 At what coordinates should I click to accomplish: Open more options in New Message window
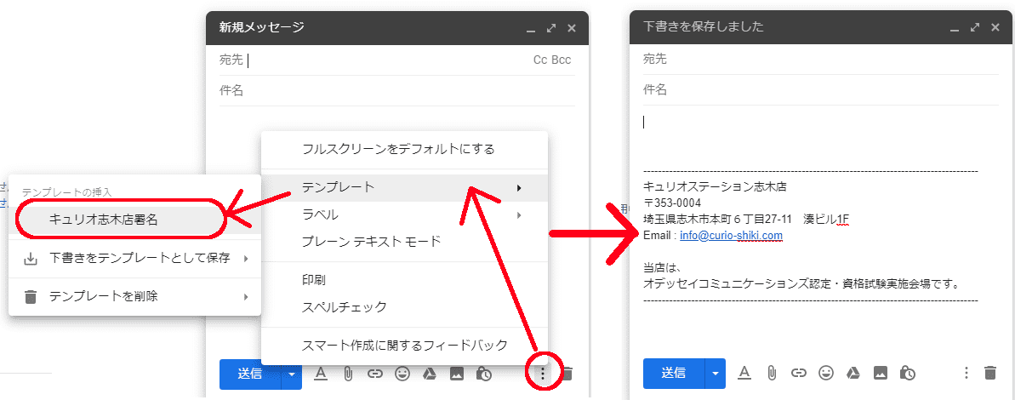543,374
